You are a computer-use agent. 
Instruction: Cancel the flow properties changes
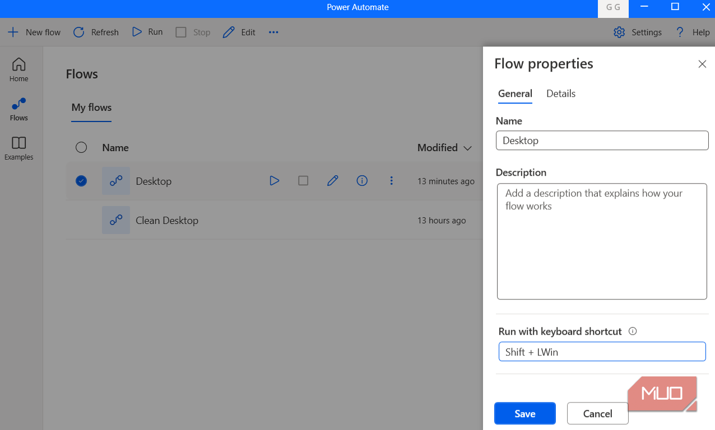(x=597, y=414)
